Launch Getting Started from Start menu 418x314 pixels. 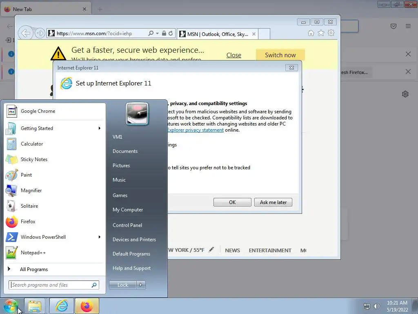click(55, 128)
